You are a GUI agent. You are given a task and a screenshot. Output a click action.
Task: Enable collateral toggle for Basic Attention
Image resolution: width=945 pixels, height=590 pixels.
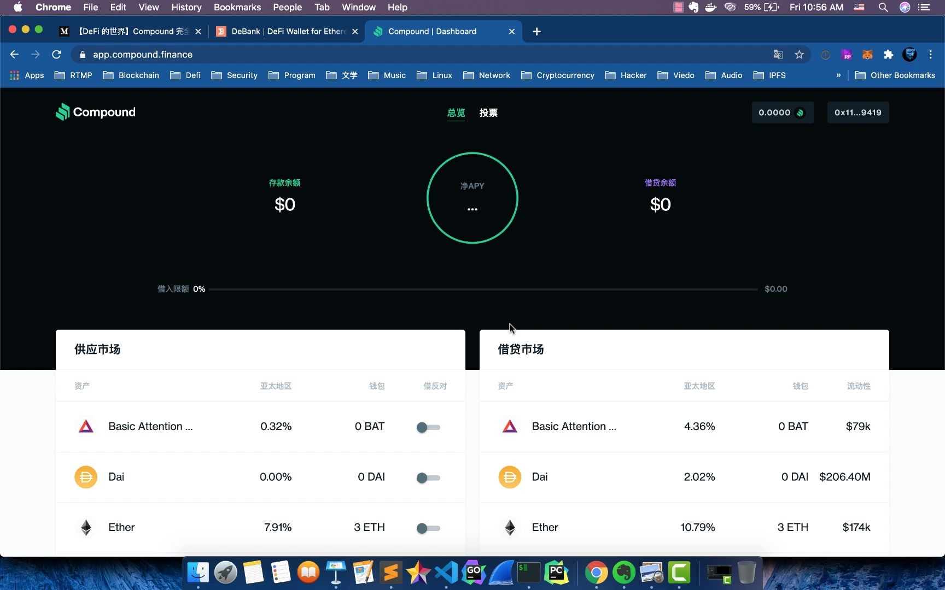pyautogui.click(x=428, y=427)
